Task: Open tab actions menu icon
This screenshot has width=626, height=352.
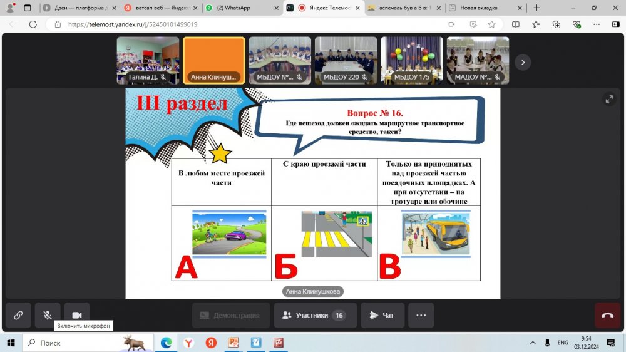Action: (27, 8)
